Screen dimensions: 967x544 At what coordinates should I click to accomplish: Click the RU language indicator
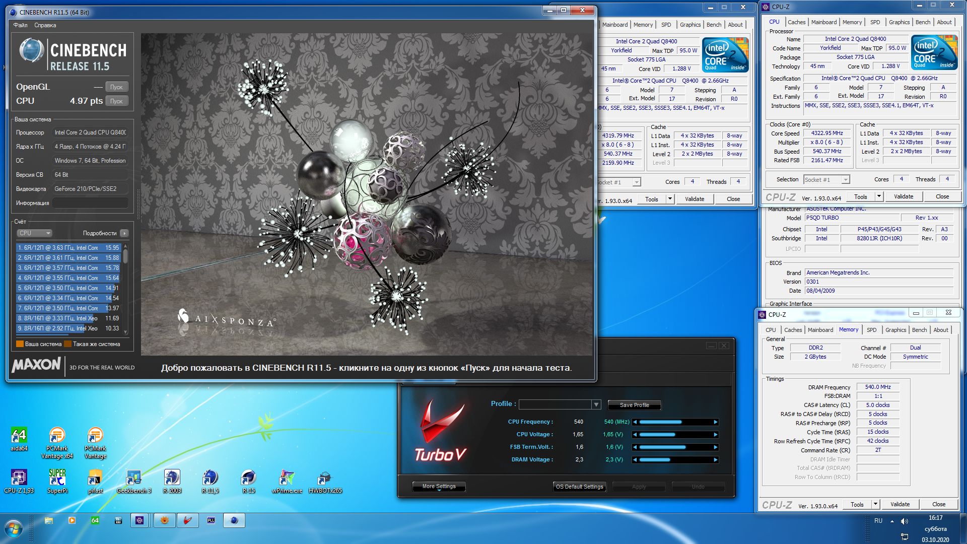pyautogui.click(x=878, y=521)
